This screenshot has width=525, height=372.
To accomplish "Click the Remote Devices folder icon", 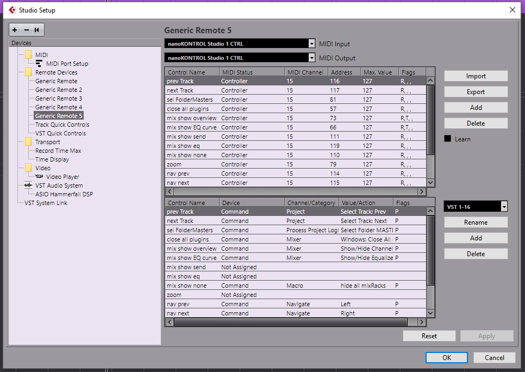I will tap(29, 72).
